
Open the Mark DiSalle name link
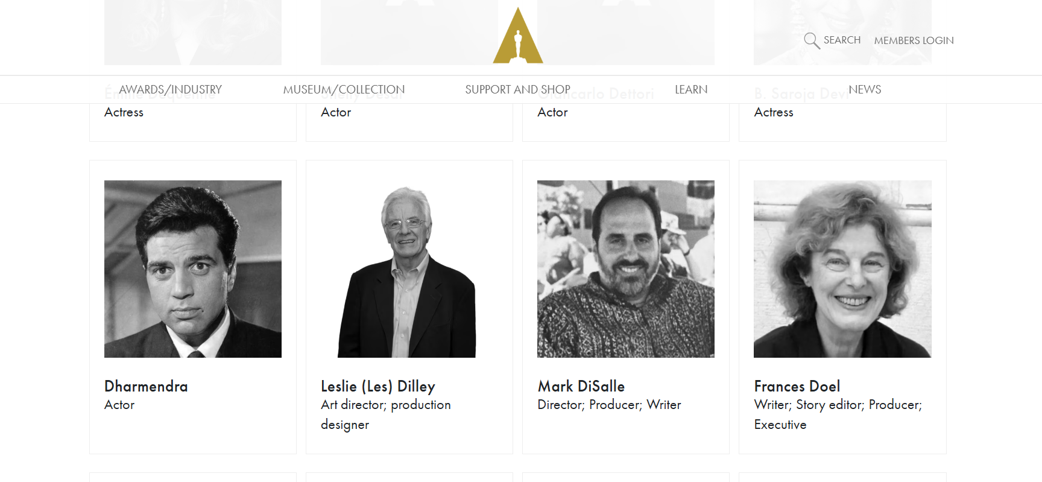[581, 386]
